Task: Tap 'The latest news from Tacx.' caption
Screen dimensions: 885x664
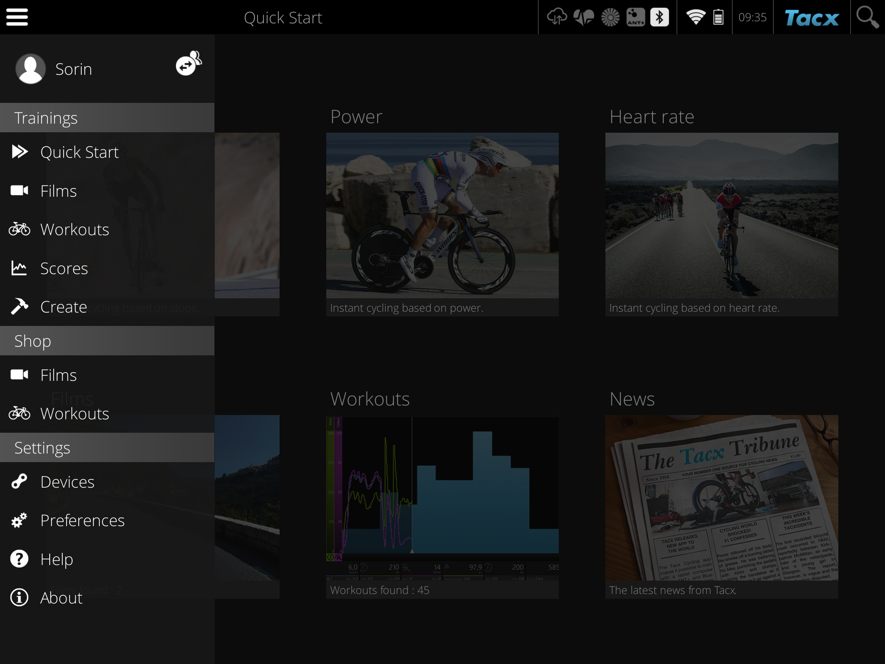Action: [673, 590]
